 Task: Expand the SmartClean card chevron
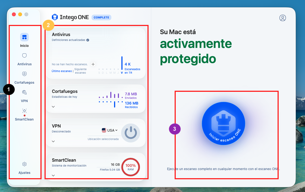(53, 175)
